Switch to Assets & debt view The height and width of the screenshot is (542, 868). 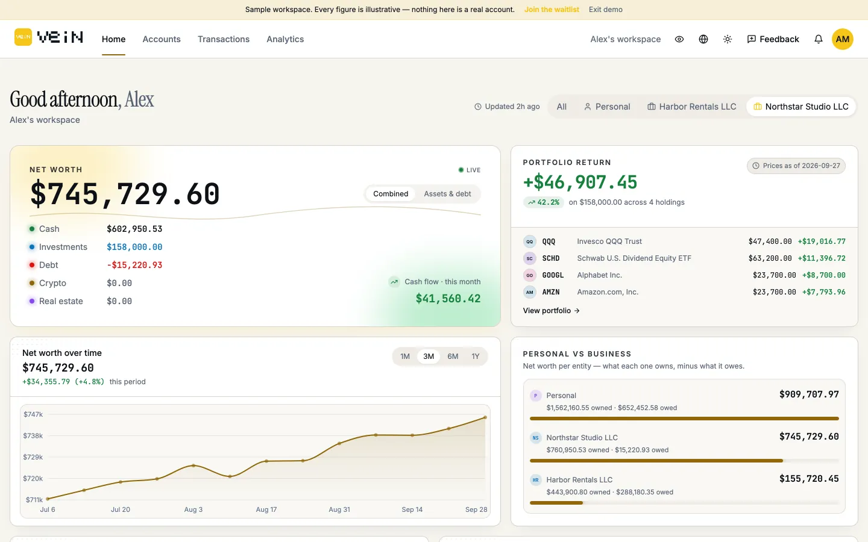pyautogui.click(x=447, y=194)
